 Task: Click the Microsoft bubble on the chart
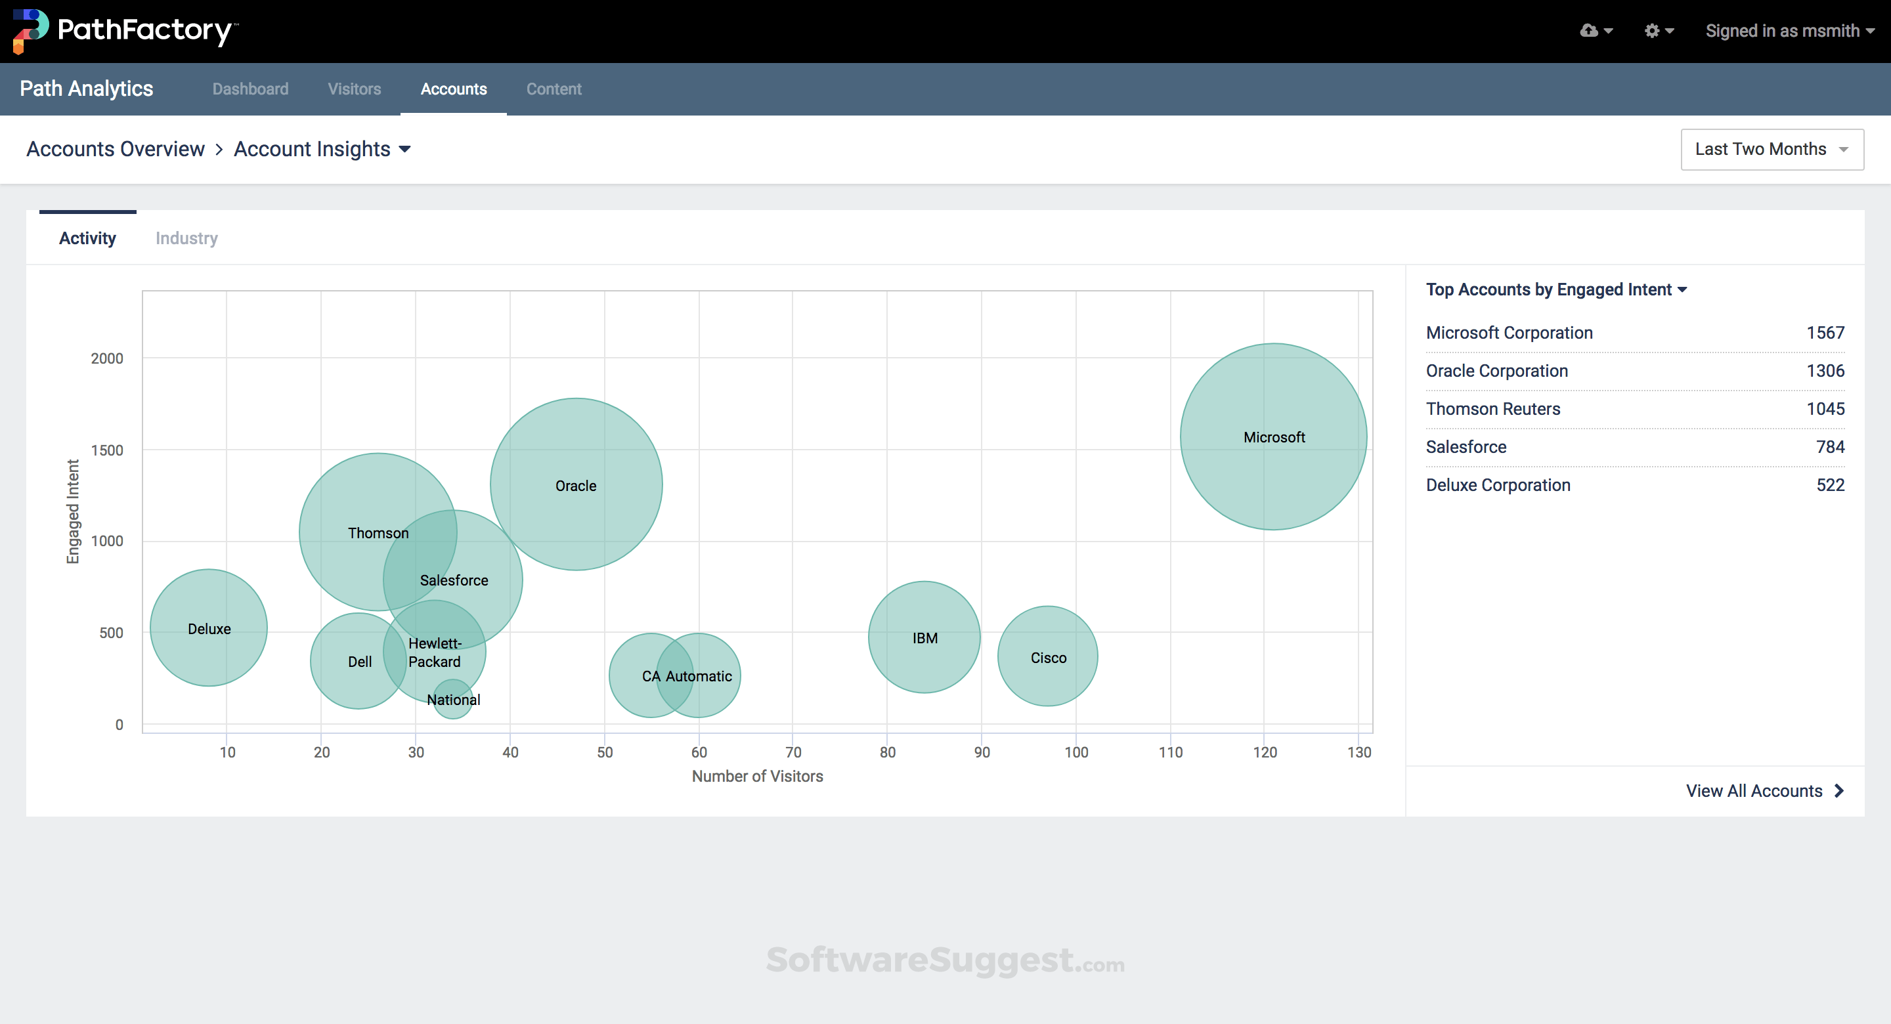tap(1274, 437)
